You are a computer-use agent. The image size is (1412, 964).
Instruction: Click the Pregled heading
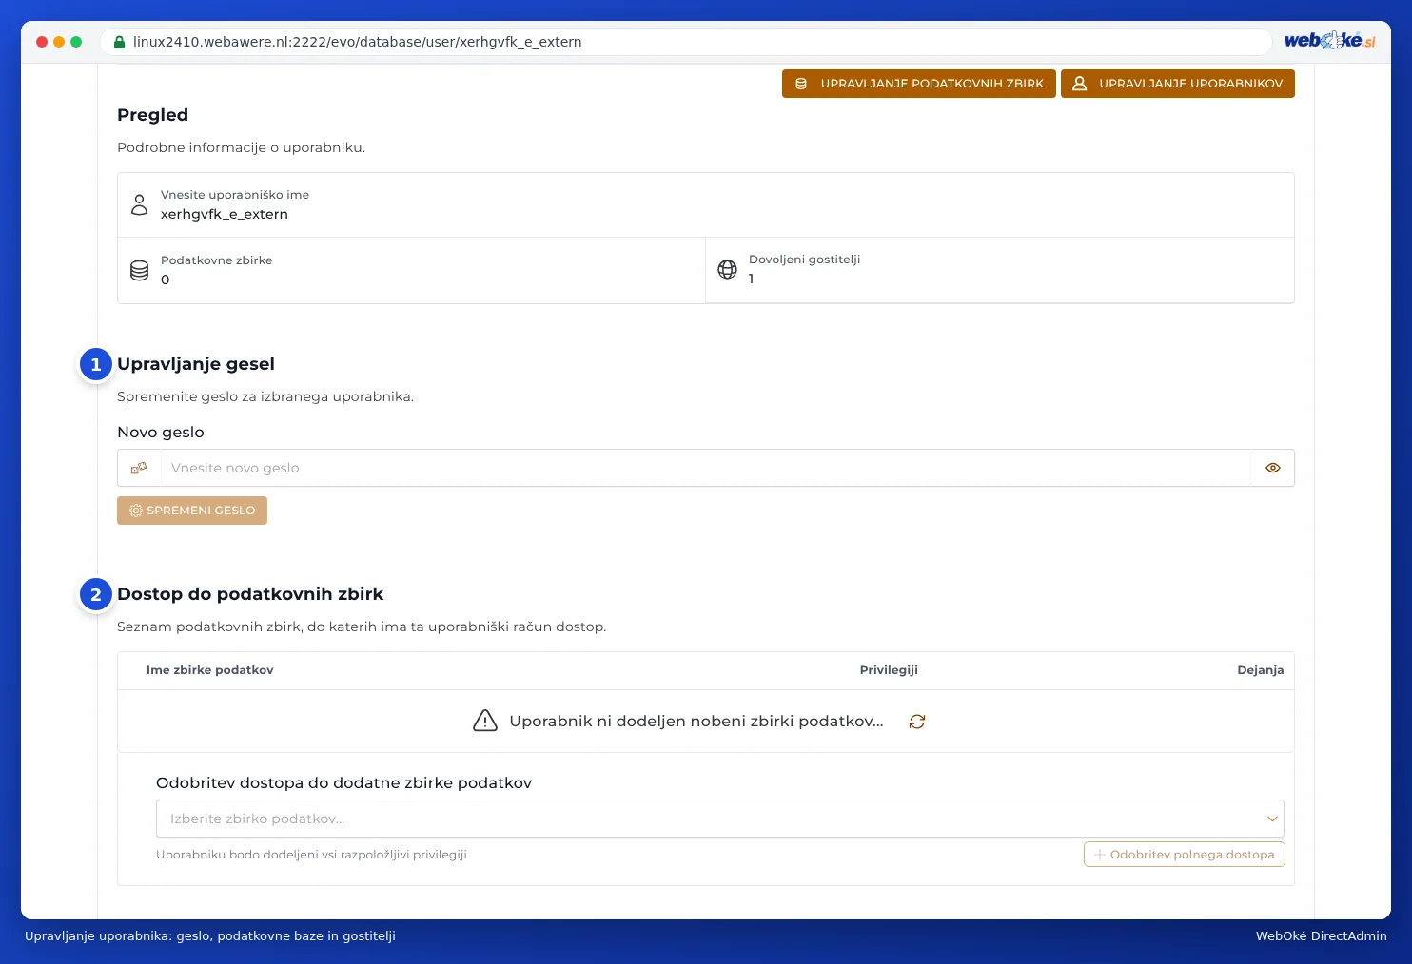point(152,115)
